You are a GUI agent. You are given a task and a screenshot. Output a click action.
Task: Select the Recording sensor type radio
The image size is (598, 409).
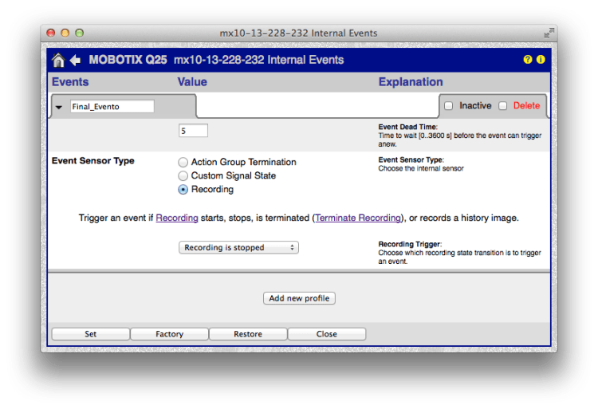click(x=183, y=190)
